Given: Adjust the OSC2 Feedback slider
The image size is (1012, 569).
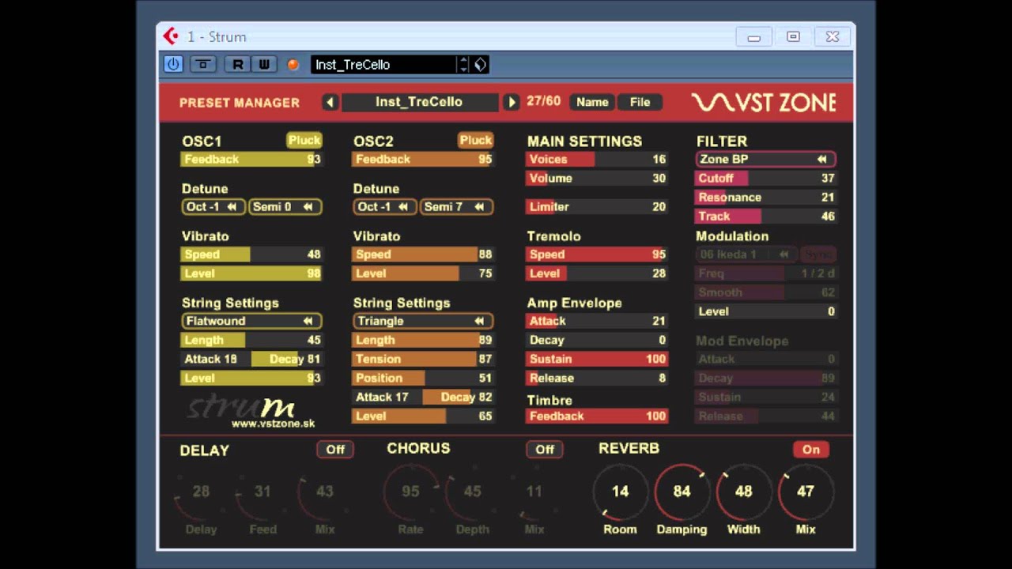Looking at the screenshot, I should (x=423, y=160).
